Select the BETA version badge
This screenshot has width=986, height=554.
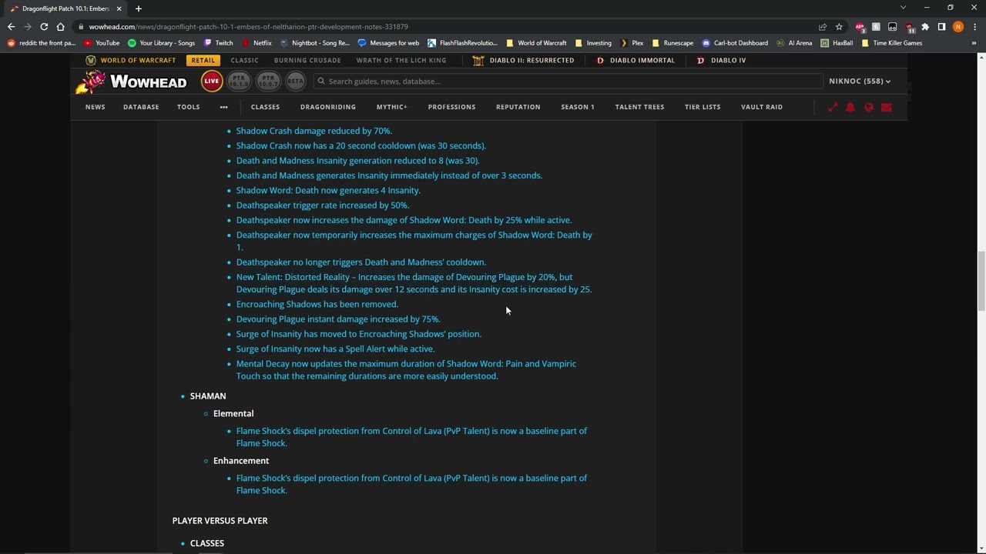[x=295, y=81]
